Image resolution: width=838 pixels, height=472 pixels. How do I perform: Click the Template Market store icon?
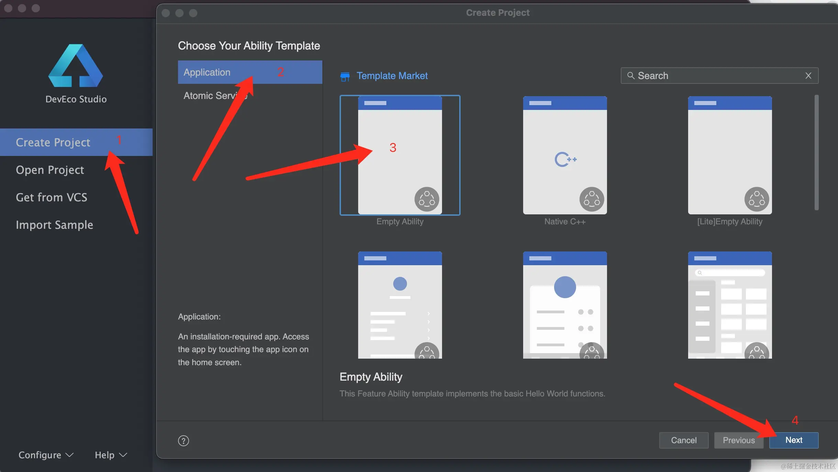pyautogui.click(x=345, y=76)
